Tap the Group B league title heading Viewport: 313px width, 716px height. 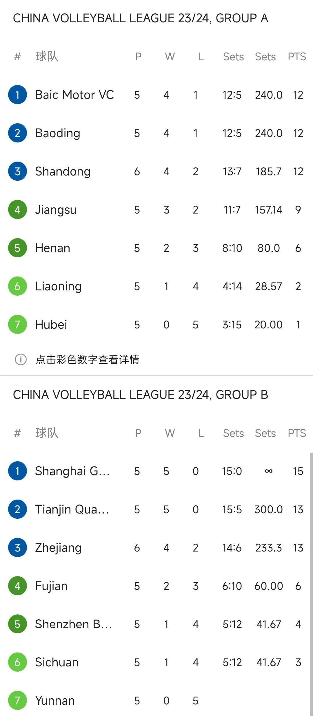pos(141,395)
